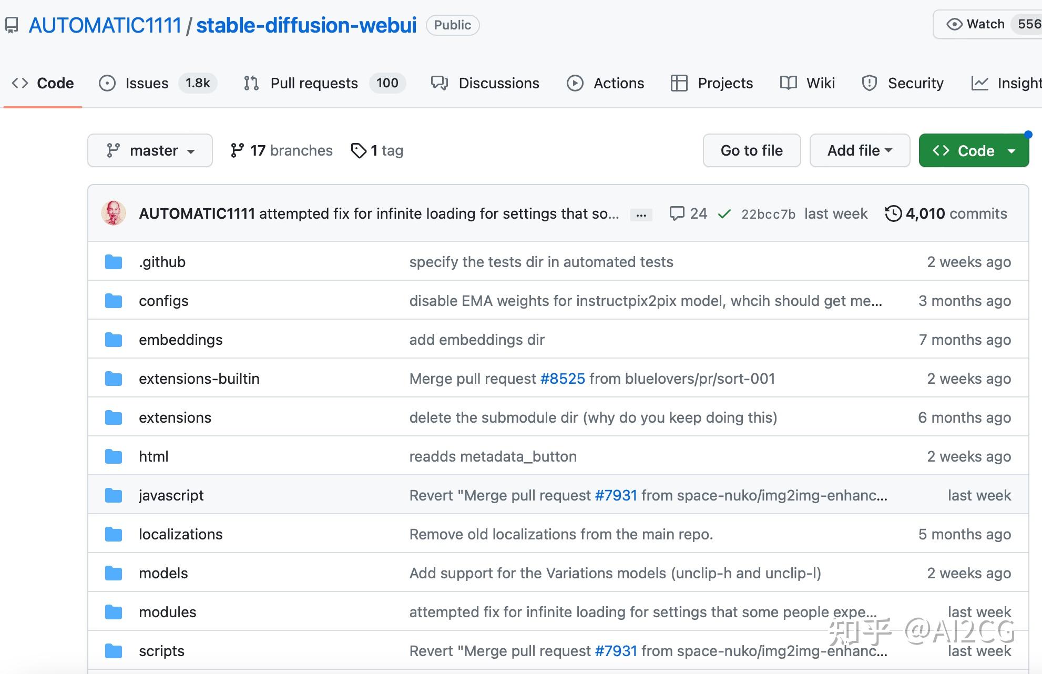Open the Issues tab via its circle icon
1042x674 pixels.
point(108,83)
